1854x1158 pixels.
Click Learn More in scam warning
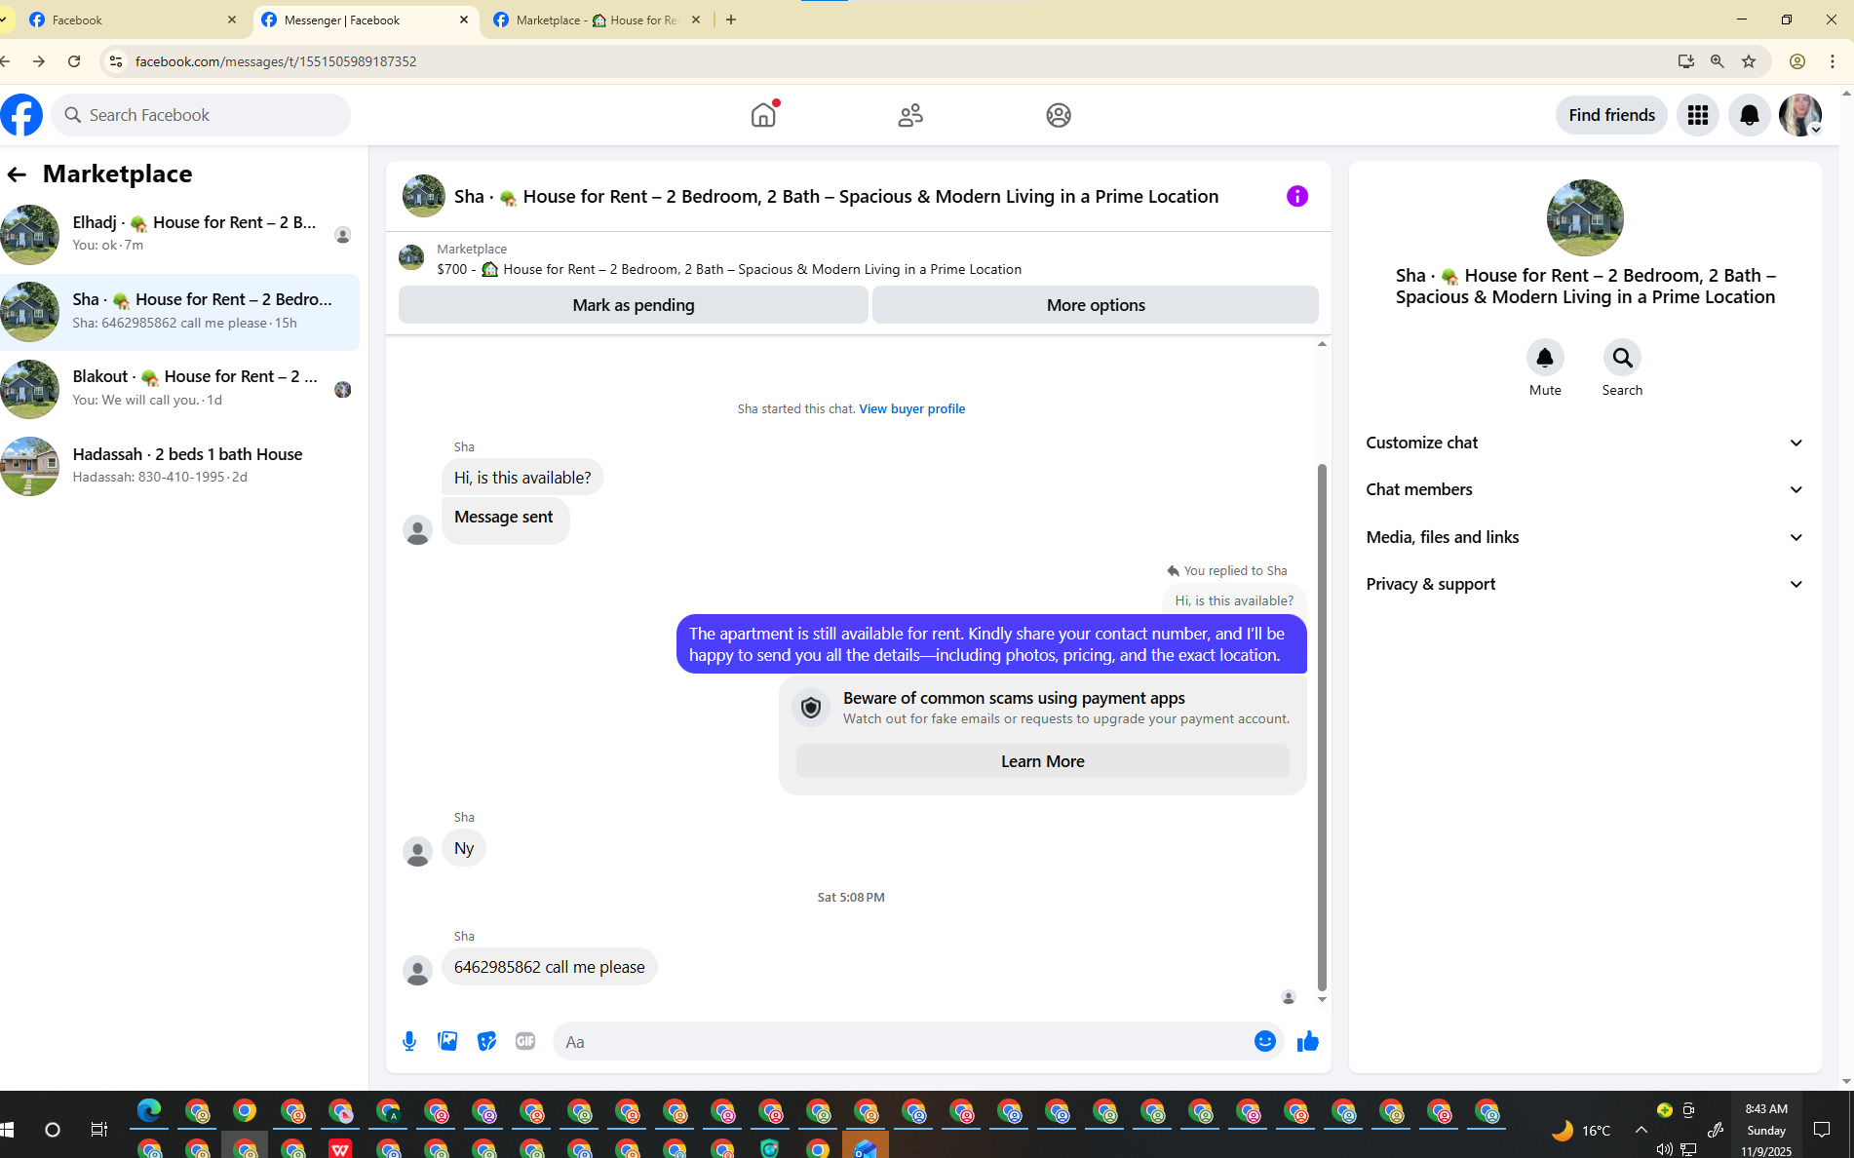point(1042,761)
